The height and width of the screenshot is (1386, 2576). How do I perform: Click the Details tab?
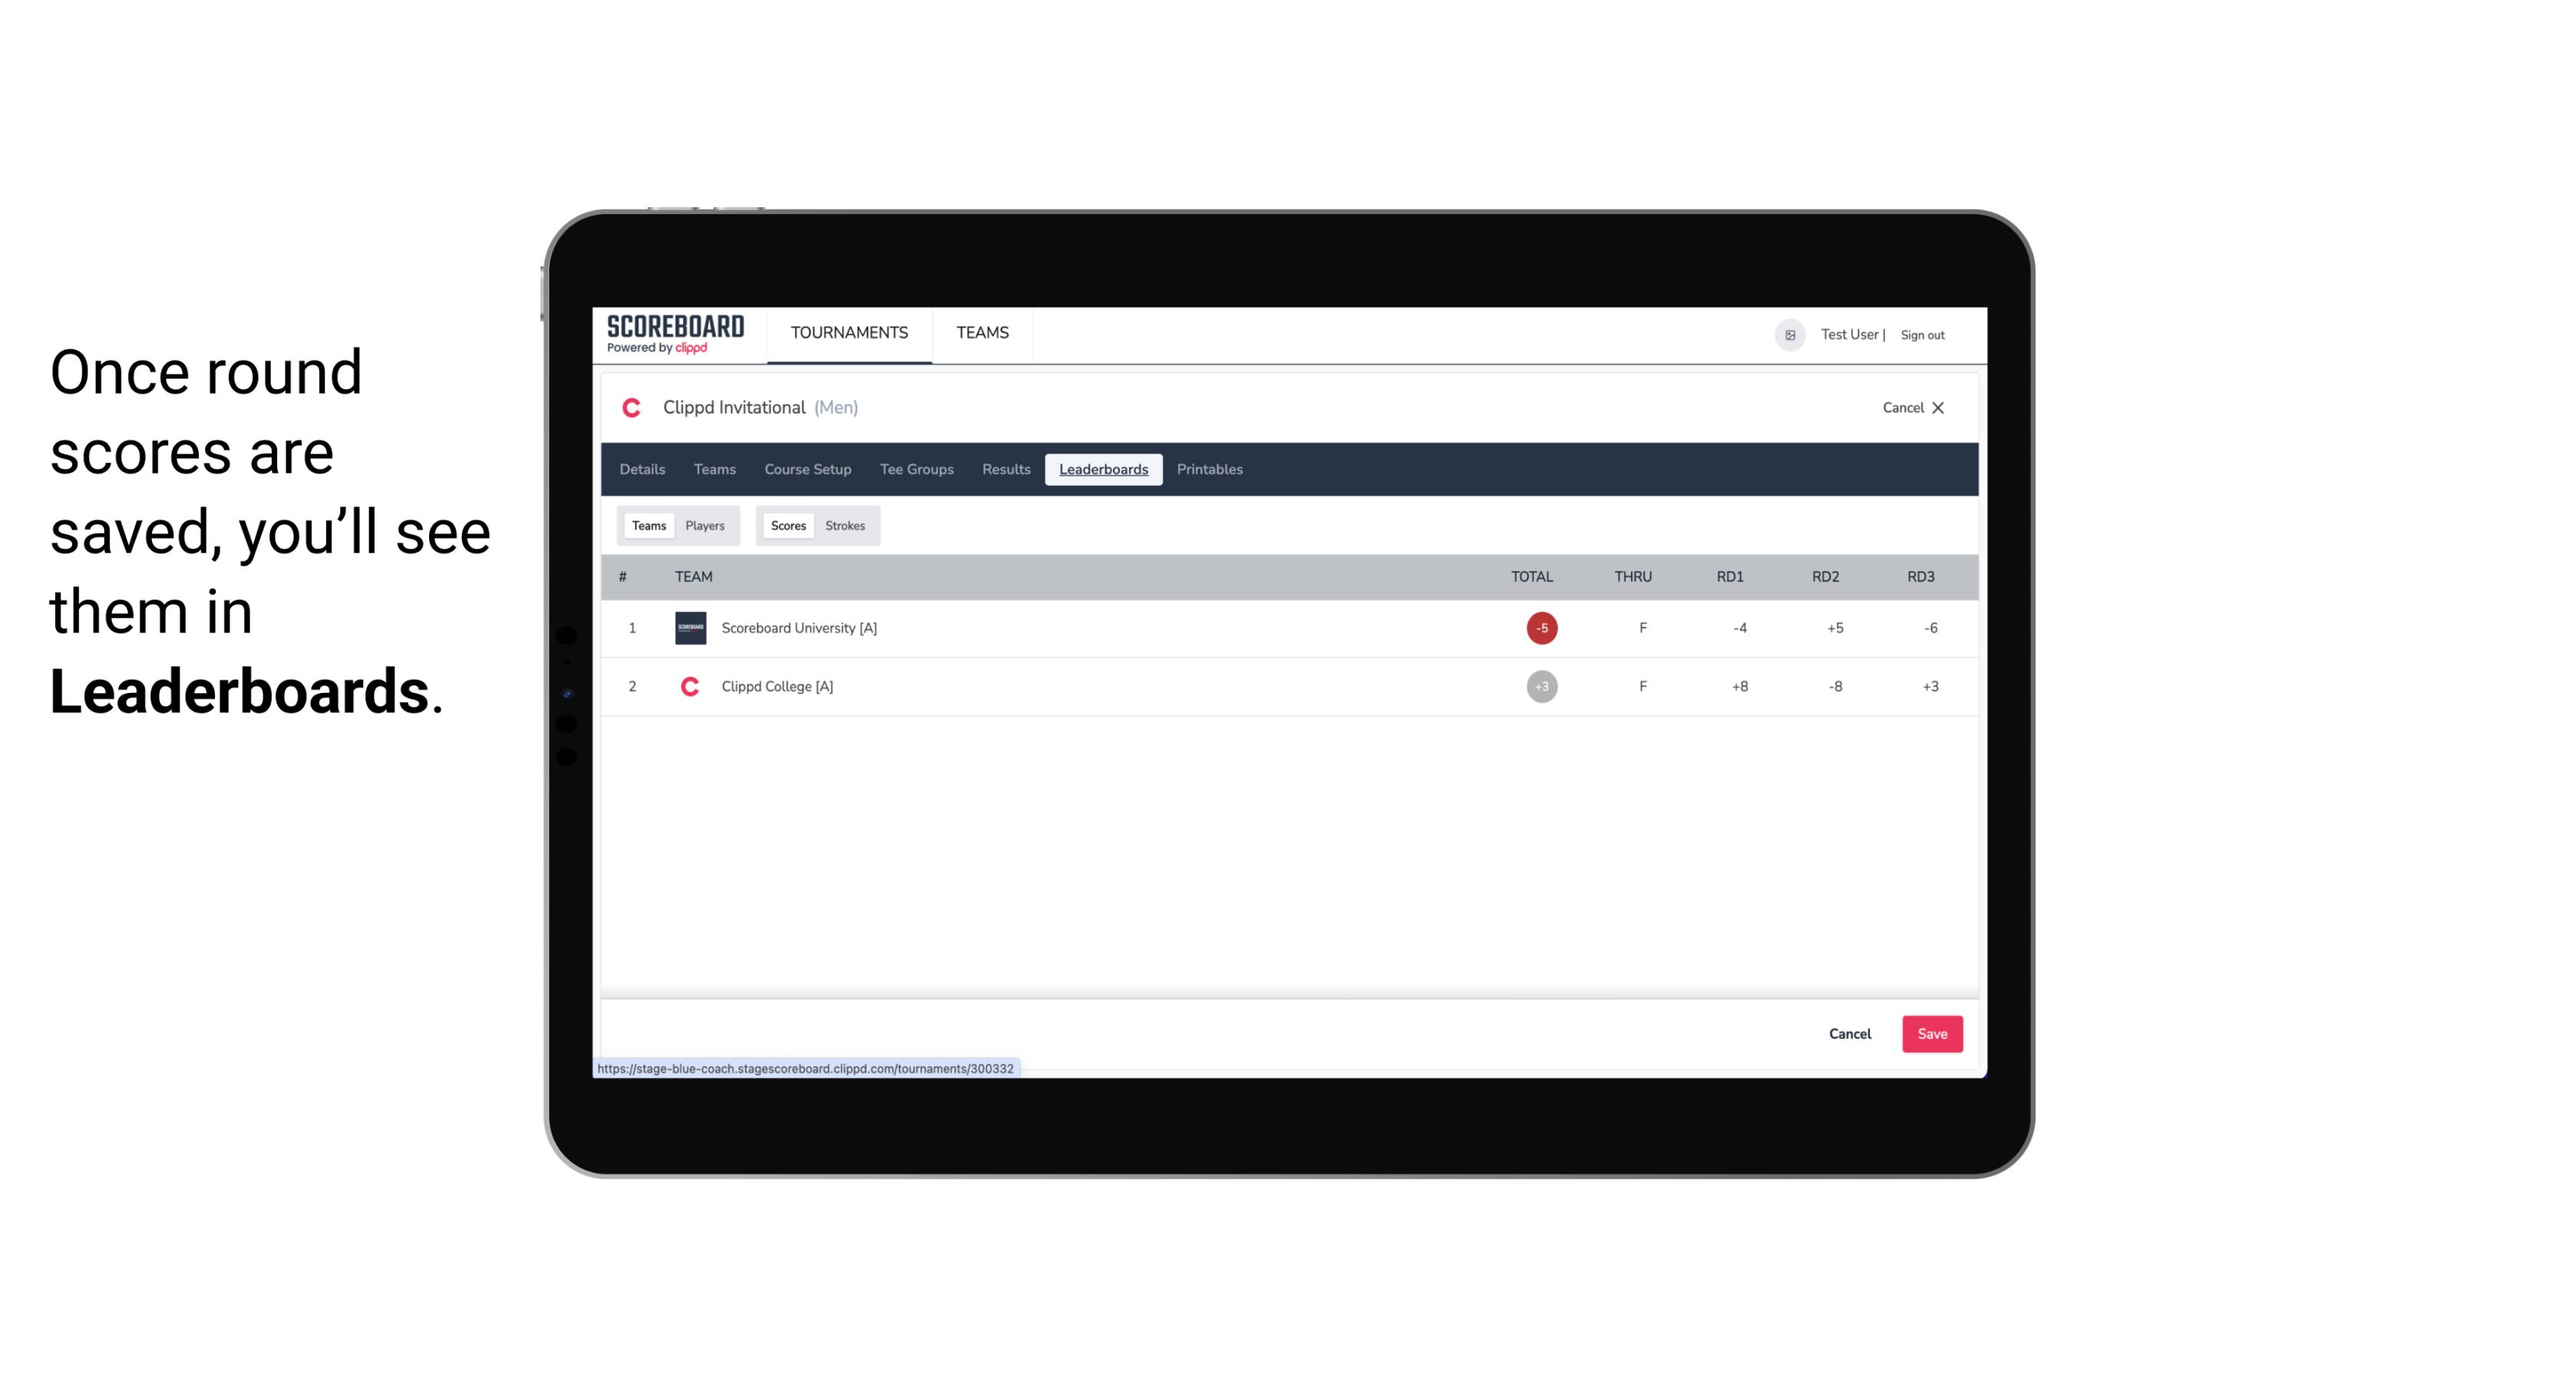tap(640, 470)
